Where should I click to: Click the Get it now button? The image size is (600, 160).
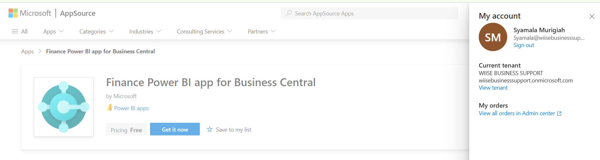tap(175, 129)
